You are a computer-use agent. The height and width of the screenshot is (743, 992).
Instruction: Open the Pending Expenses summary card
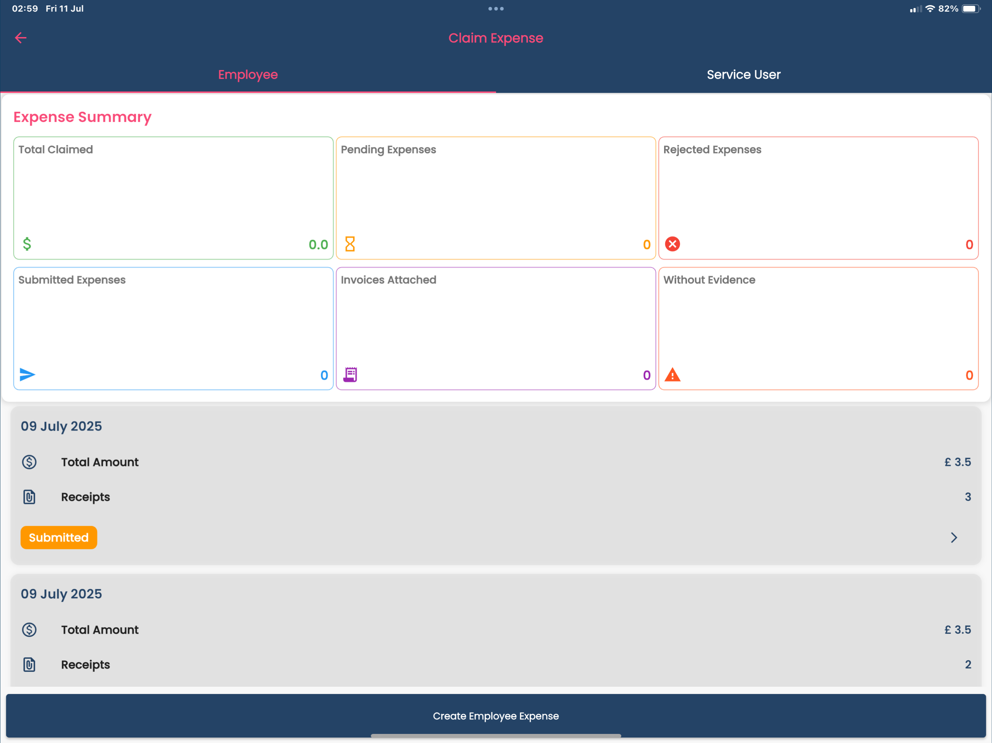point(496,198)
